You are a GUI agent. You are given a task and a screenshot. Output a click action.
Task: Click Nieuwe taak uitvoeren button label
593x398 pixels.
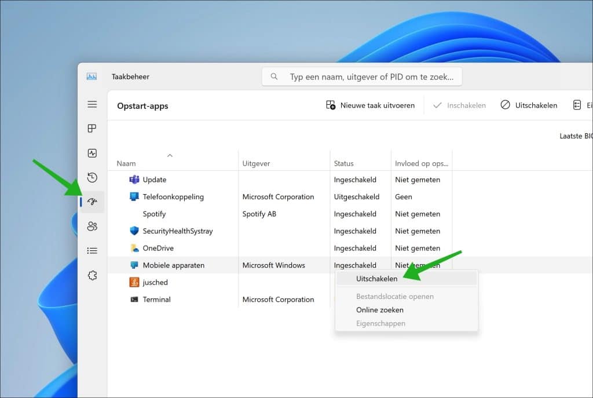point(378,105)
